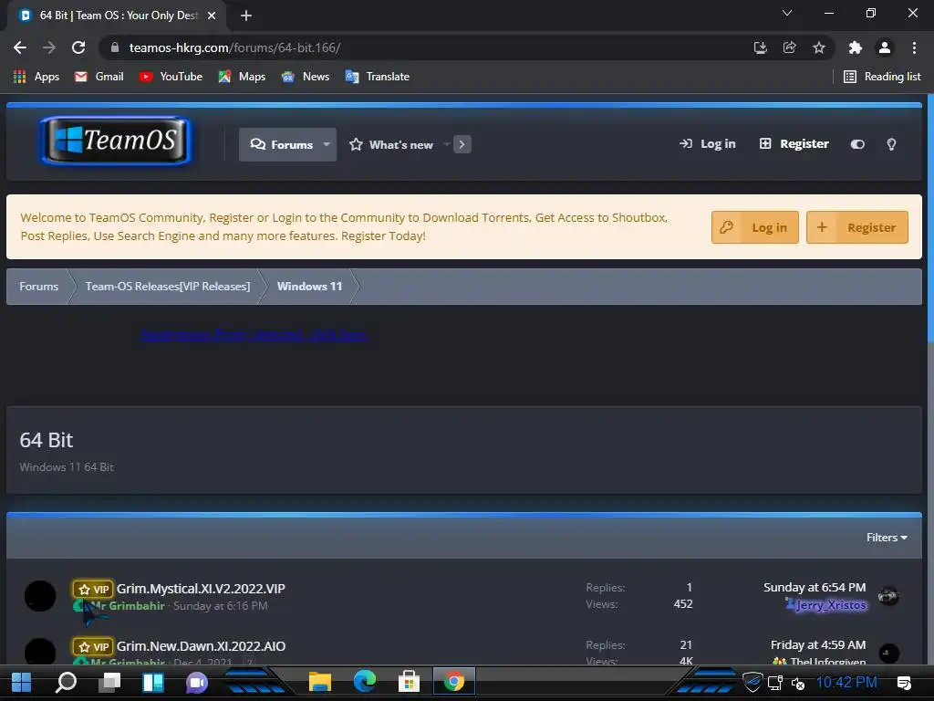The width and height of the screenshot is (934, 701).
Task: Open the Translate bookmark
Action: click(x=377, y=77)
